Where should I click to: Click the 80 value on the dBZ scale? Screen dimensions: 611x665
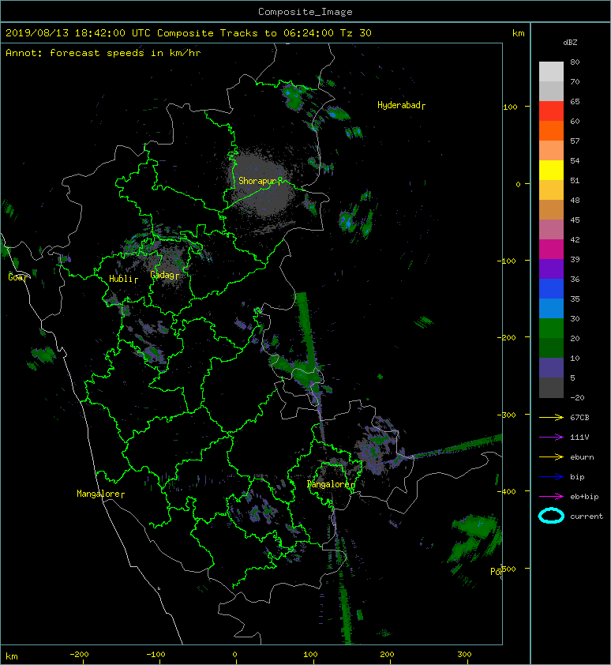click(x=575, y=62)
